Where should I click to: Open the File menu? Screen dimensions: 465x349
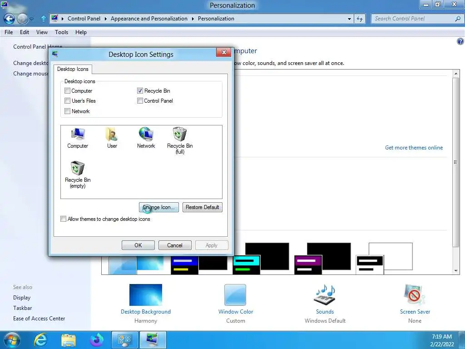point(9,32)
